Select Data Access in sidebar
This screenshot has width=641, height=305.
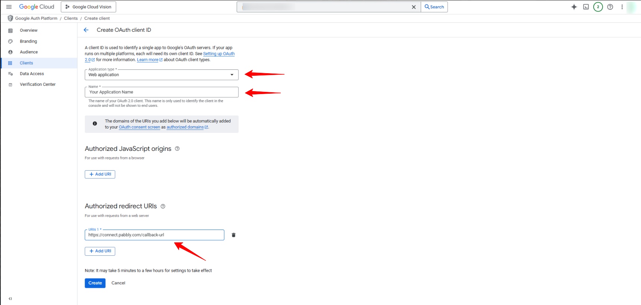tap(32, 74)
